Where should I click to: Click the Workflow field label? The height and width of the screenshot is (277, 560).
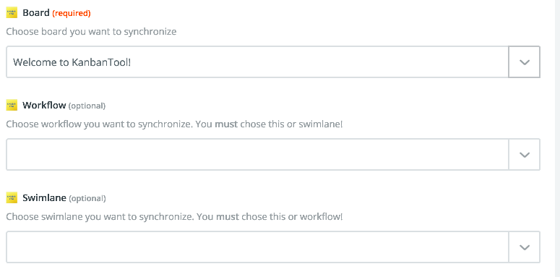[44, 105]
